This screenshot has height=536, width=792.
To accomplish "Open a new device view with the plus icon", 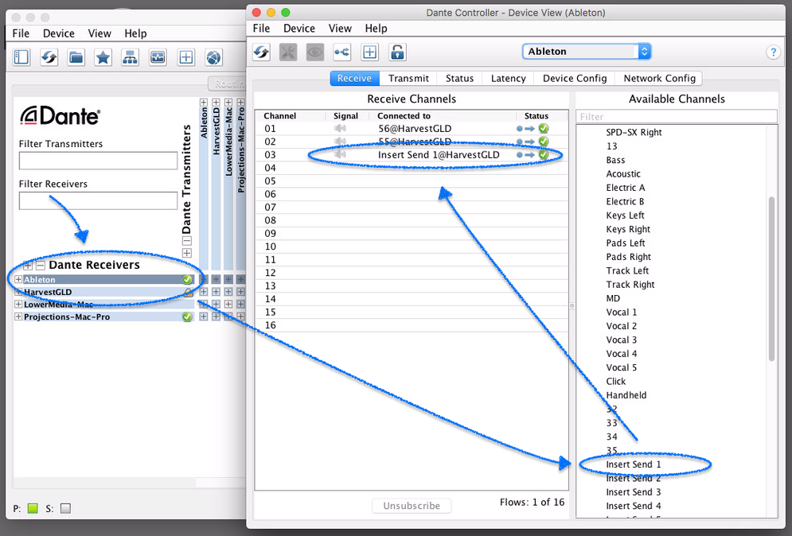I will tap(370, 52).
